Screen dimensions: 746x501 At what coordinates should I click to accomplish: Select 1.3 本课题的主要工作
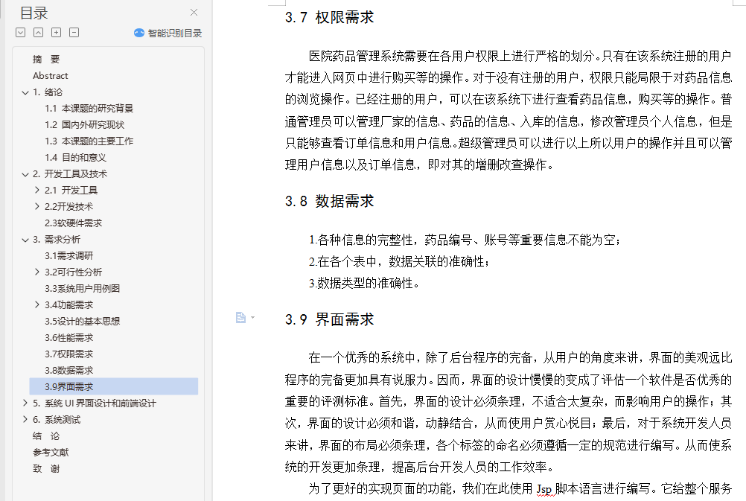(x=89, y=141)
